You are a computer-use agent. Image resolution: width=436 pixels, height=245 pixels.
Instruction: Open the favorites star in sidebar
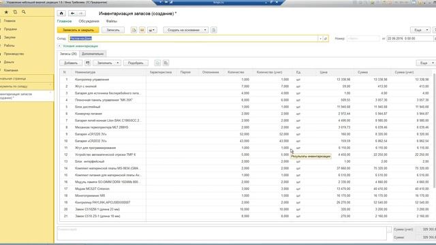tap(6, 12)
